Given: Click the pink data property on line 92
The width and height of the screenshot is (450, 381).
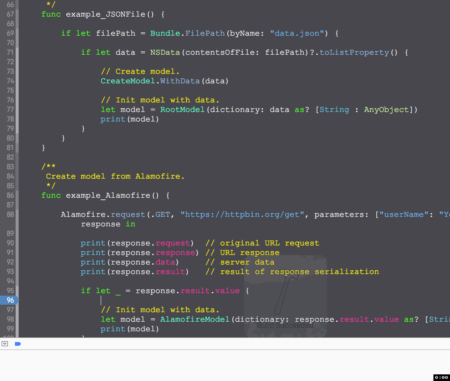Looking at the screenshot, I should 165,262.
